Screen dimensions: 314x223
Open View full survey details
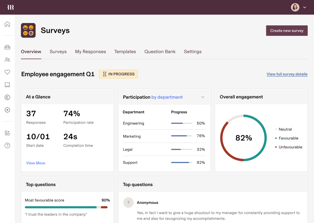pyautogui.click(x=287, y=74)
